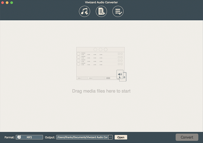Image resolution: width=203 pixels, height=143 pixels.
Task: Close the window with the red button
Action: tap(2, 2)
